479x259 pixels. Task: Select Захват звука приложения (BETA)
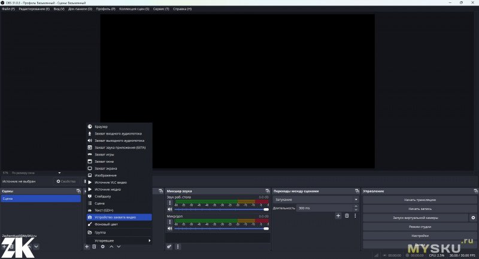tap(119, 148)
